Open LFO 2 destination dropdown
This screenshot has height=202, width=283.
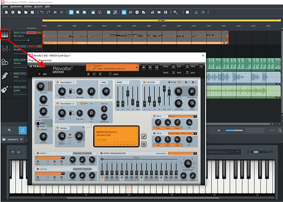50,174
